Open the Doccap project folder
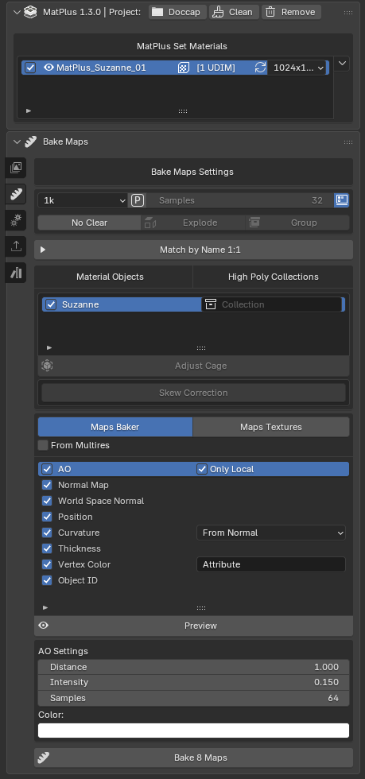365x779 pixels. [x=178, y=12]
